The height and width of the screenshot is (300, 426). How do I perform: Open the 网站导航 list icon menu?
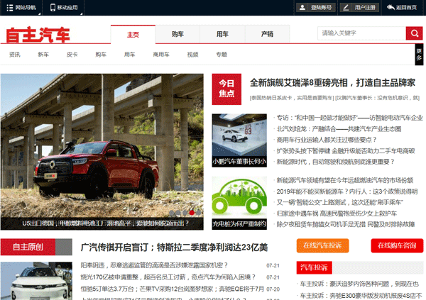pyautogui.click(x=21, y=8)
